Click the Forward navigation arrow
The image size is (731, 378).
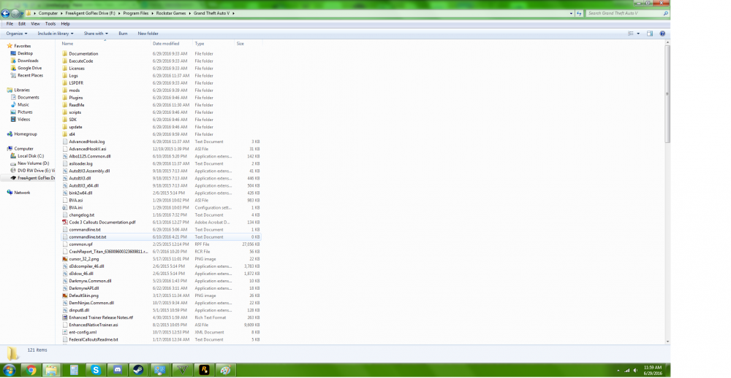click(x=15, y=13)
